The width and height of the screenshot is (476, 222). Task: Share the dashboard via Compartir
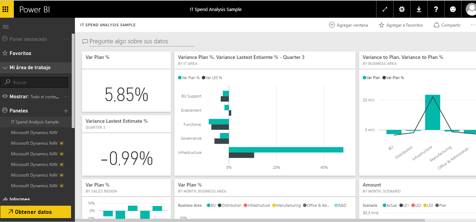pos(447,25)
